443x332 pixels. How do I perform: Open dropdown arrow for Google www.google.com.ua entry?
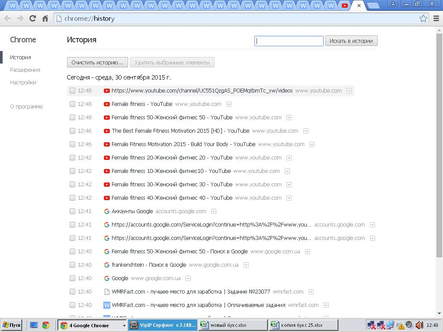[x=188, y=279]
